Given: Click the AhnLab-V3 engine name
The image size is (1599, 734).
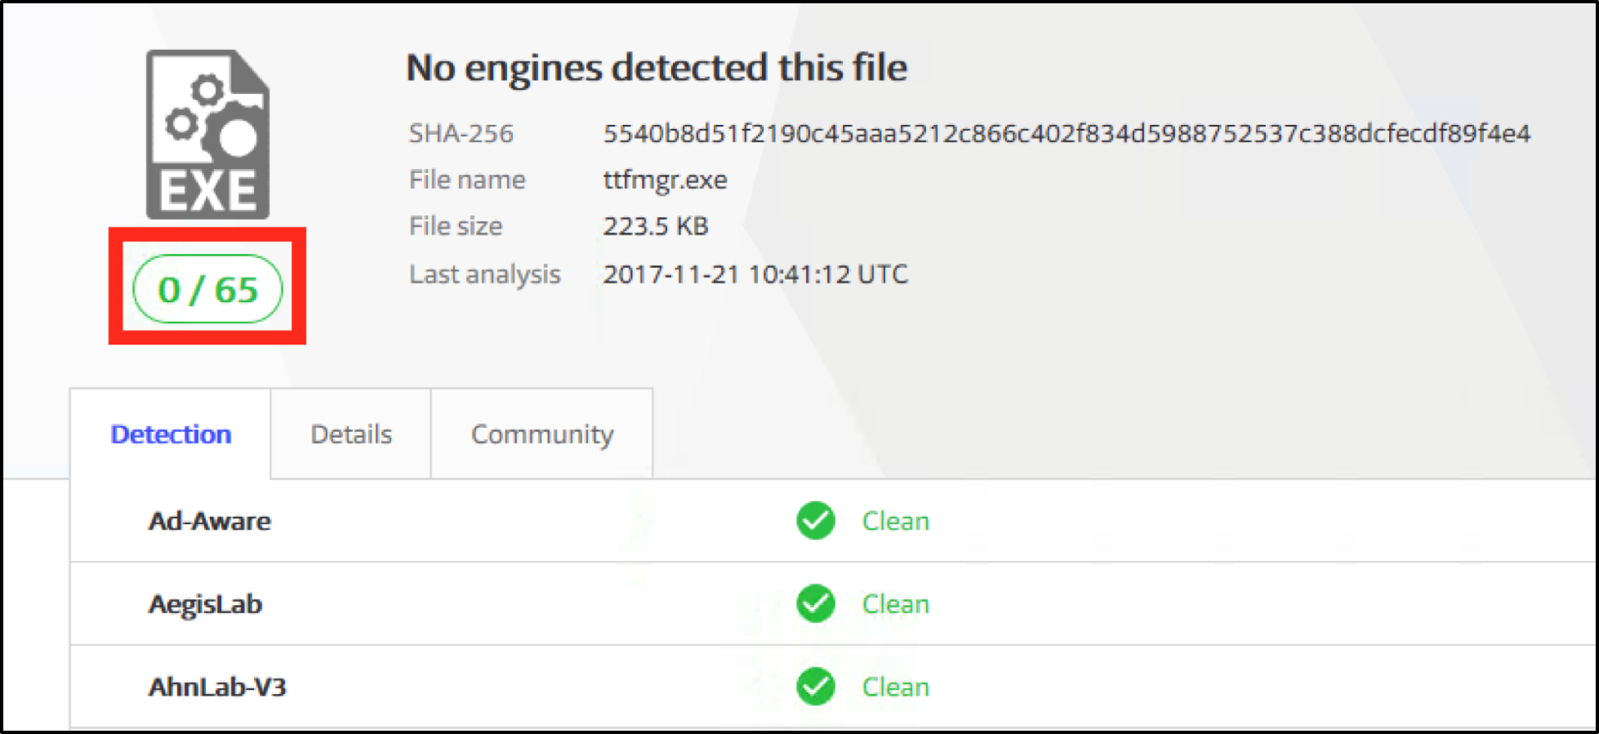Looking at the screenshot, I should click(217, 687).
